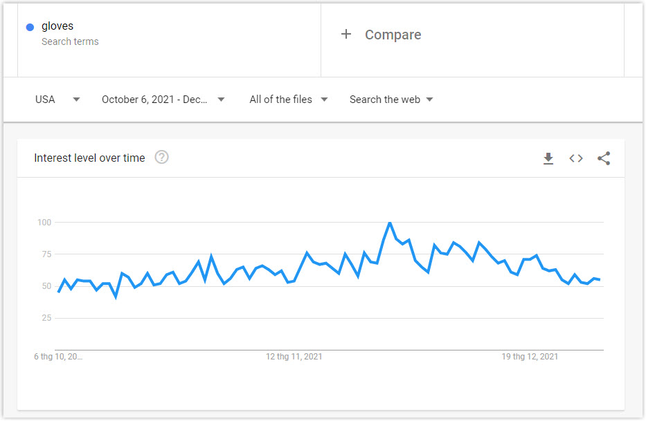Click the 19 thg 12, 2021 axis label

pos(530,357)
